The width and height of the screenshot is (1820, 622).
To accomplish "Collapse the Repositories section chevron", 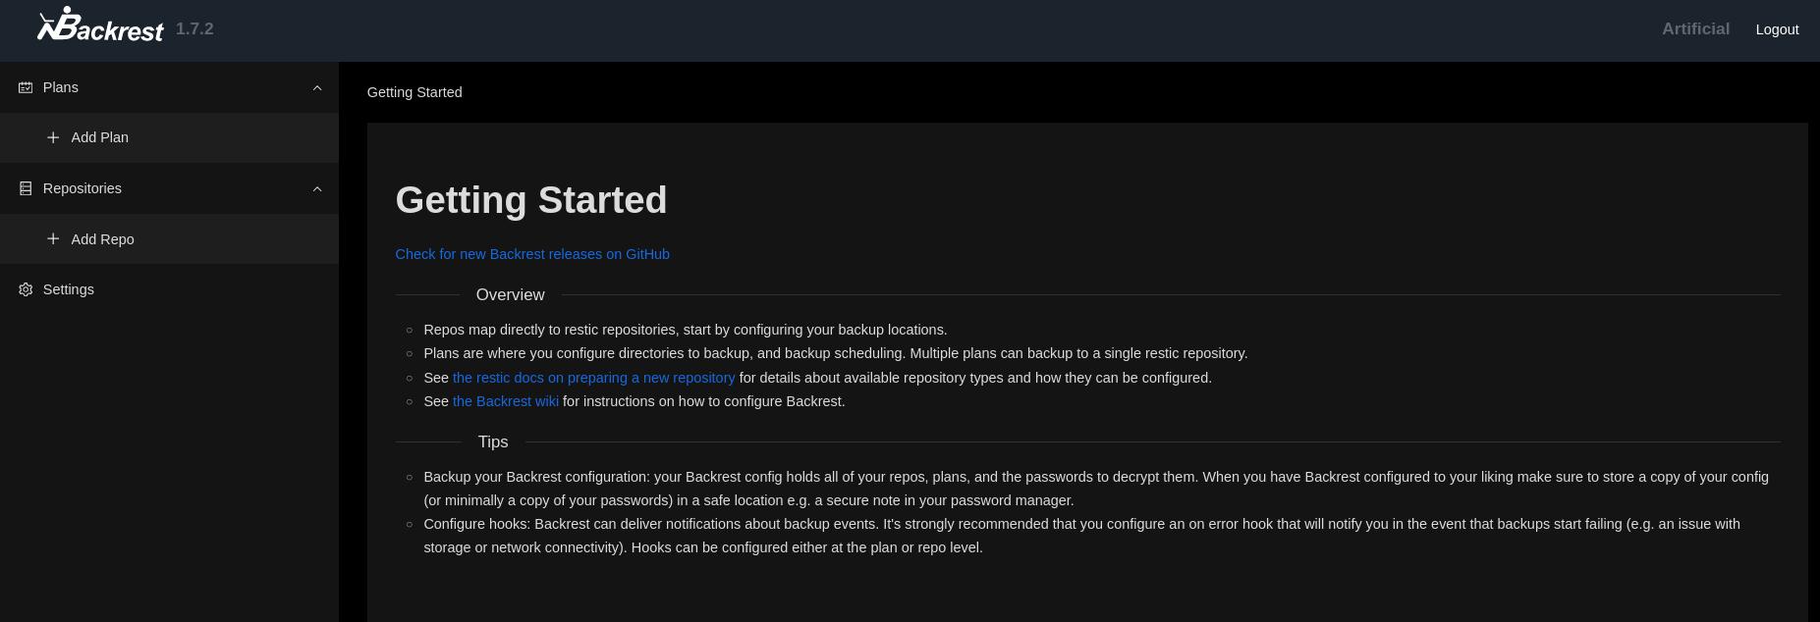I will [317, 188].
